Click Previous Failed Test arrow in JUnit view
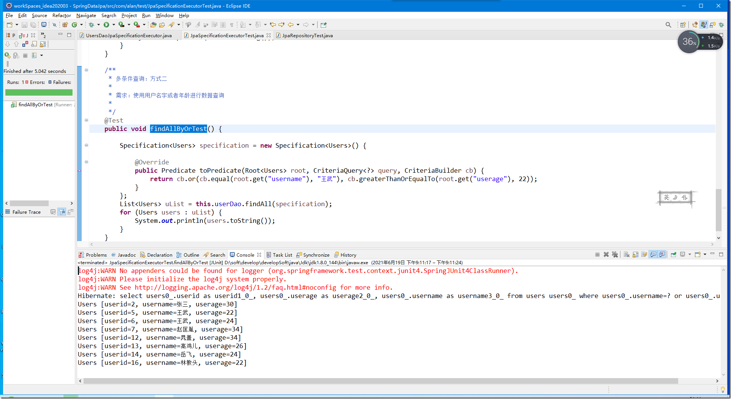 click(x=16, y=44)
